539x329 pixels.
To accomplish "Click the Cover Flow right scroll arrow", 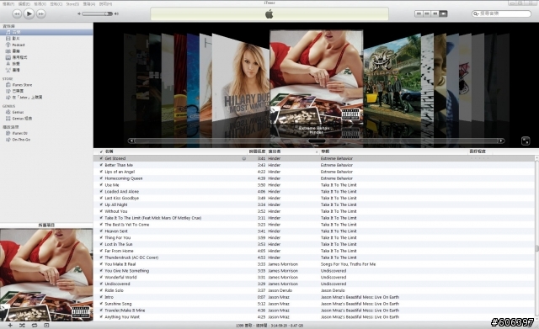I will coord(501,141).
